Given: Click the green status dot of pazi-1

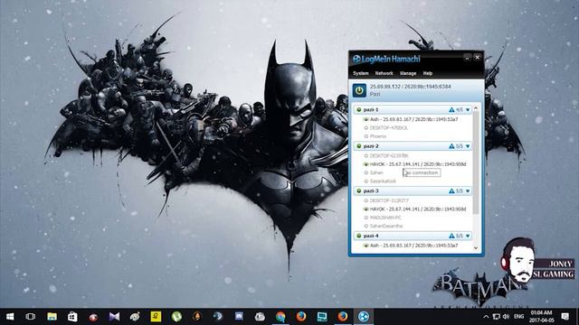Looking at the screenshot, I should click(358, 110).
